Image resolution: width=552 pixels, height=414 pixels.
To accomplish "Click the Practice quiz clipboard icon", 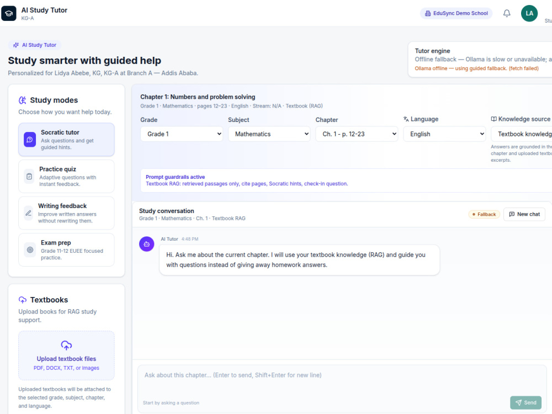I will point(29,177).
